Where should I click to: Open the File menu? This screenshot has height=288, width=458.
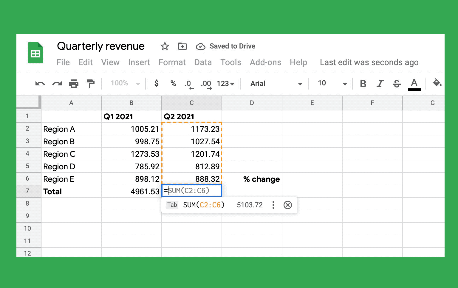(x=63, y=62)
